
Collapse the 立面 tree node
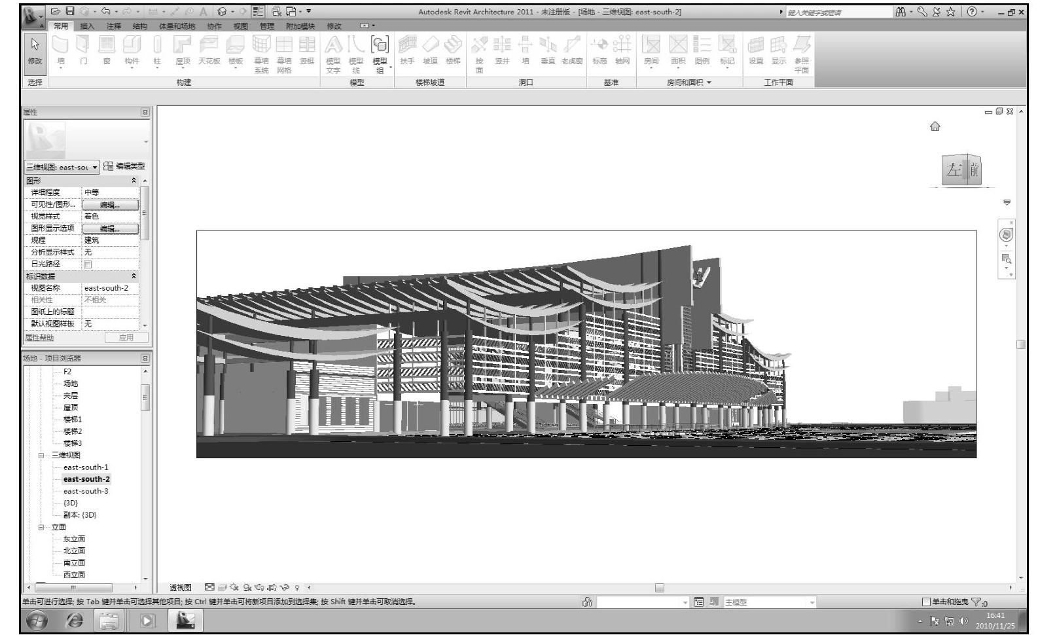(41, 528)
